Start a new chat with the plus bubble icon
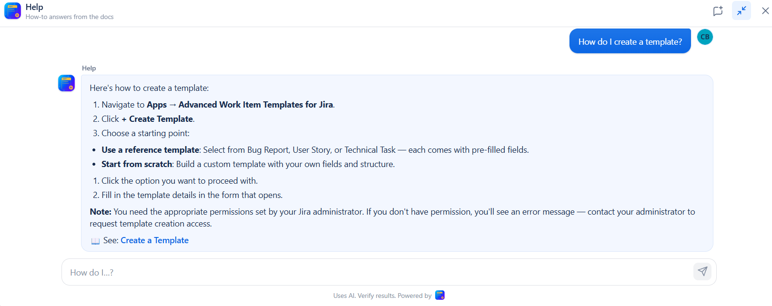 [x=718, y=11]
